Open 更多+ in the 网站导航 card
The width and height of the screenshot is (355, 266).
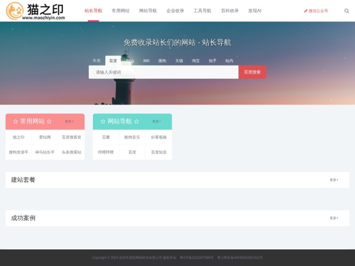point(156,121)
